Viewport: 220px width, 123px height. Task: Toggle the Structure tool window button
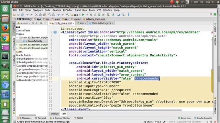14,45
